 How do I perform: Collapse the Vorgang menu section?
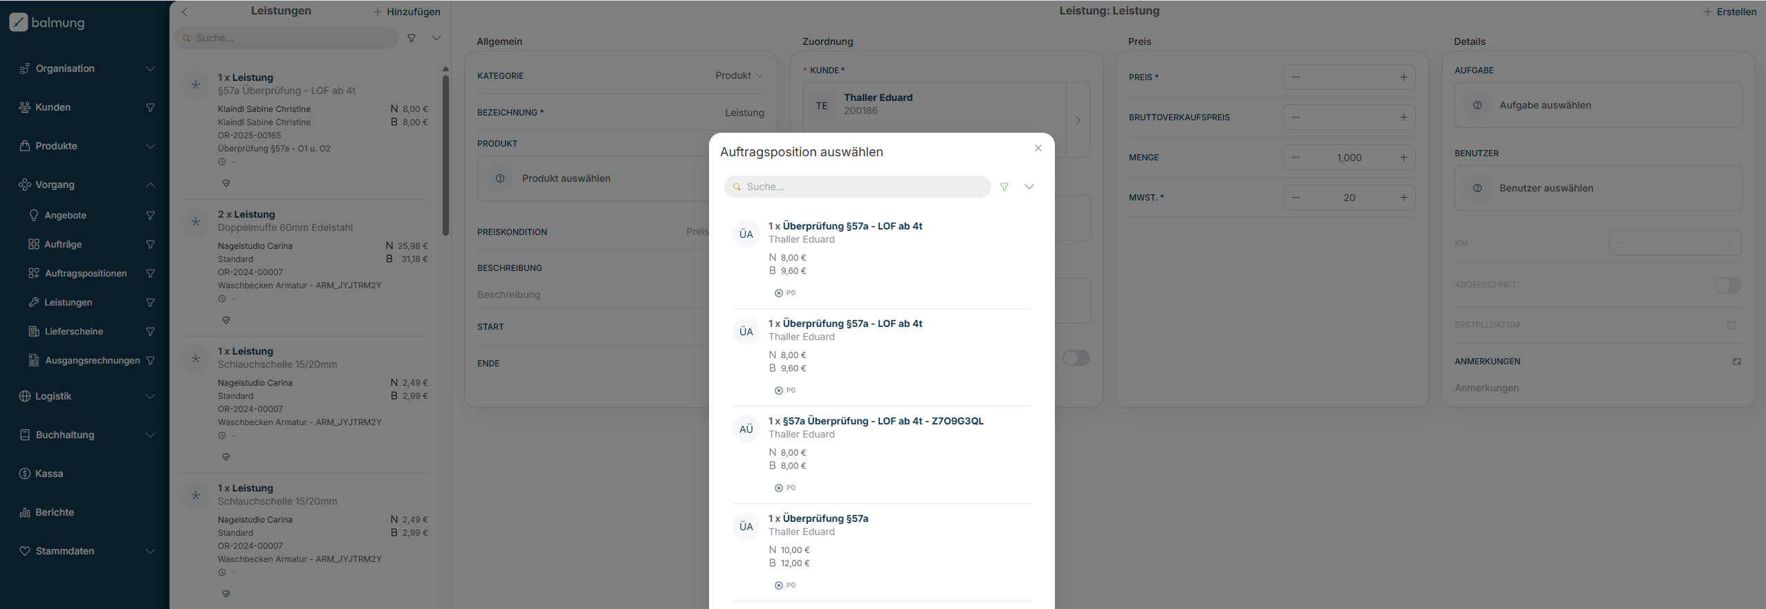pyautogui.click(x=150, y=185)
